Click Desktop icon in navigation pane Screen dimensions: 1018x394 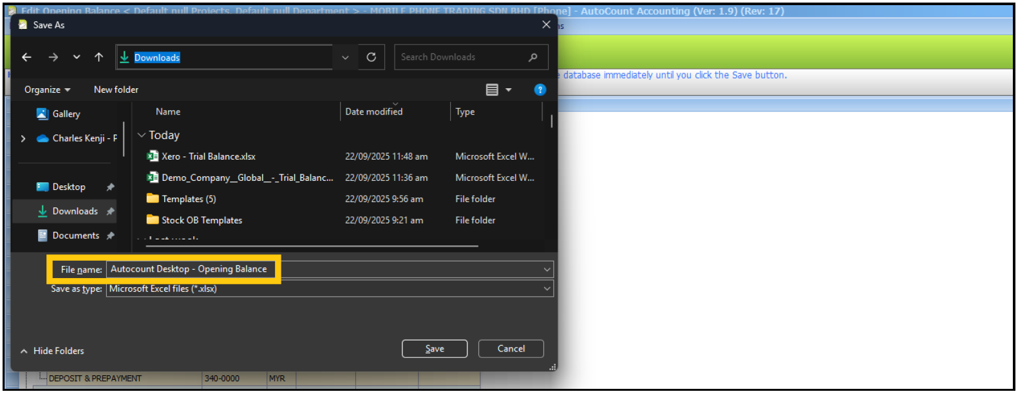click(42, 187)
